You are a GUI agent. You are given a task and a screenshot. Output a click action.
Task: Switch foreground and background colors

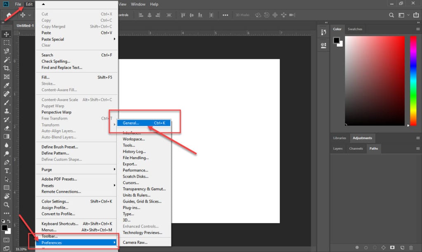point(9,221)
